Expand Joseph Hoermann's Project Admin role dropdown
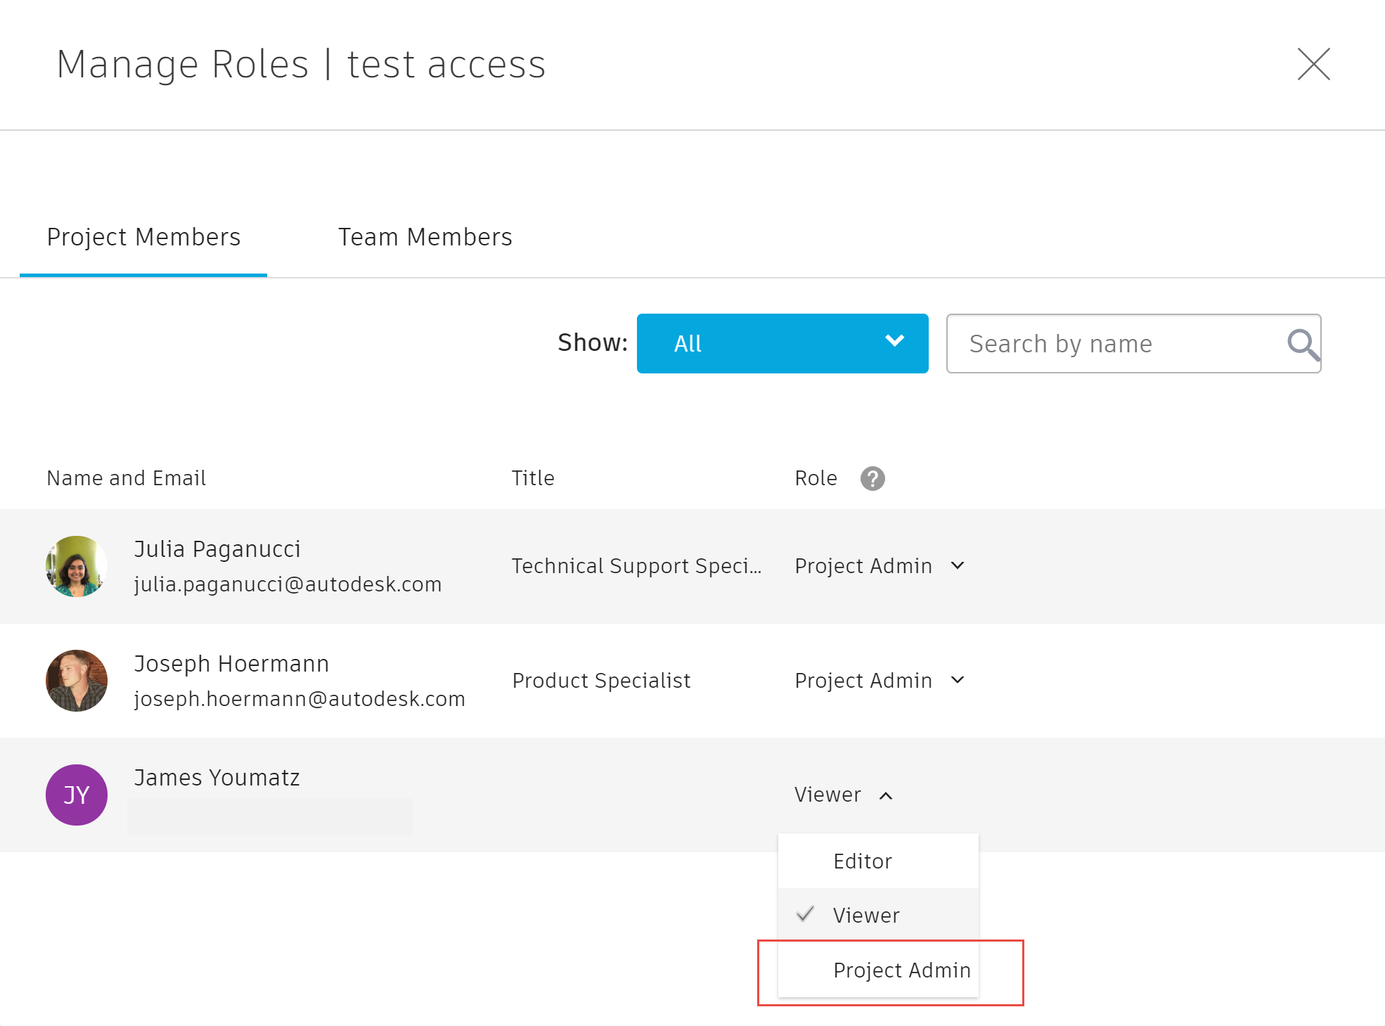 pyautogui.click(x=879, y=681)
